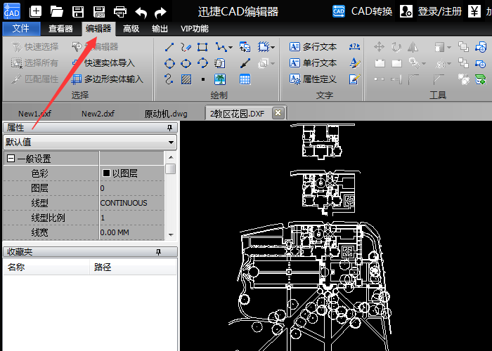Open attribute definition (属性定义)

point(313,79)
